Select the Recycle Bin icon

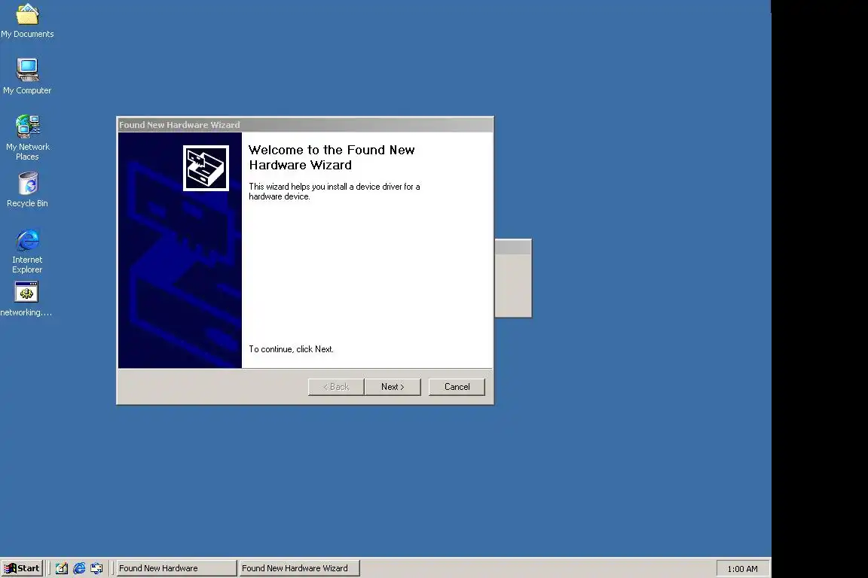point(27,190)
